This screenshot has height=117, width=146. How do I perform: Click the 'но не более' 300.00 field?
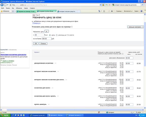(47, 39)
